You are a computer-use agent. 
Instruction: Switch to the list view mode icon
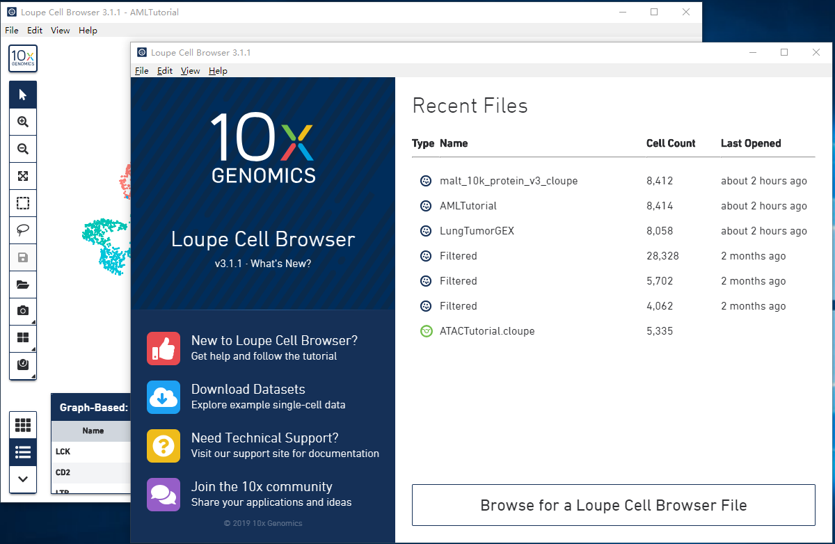[x=23, y=452]
